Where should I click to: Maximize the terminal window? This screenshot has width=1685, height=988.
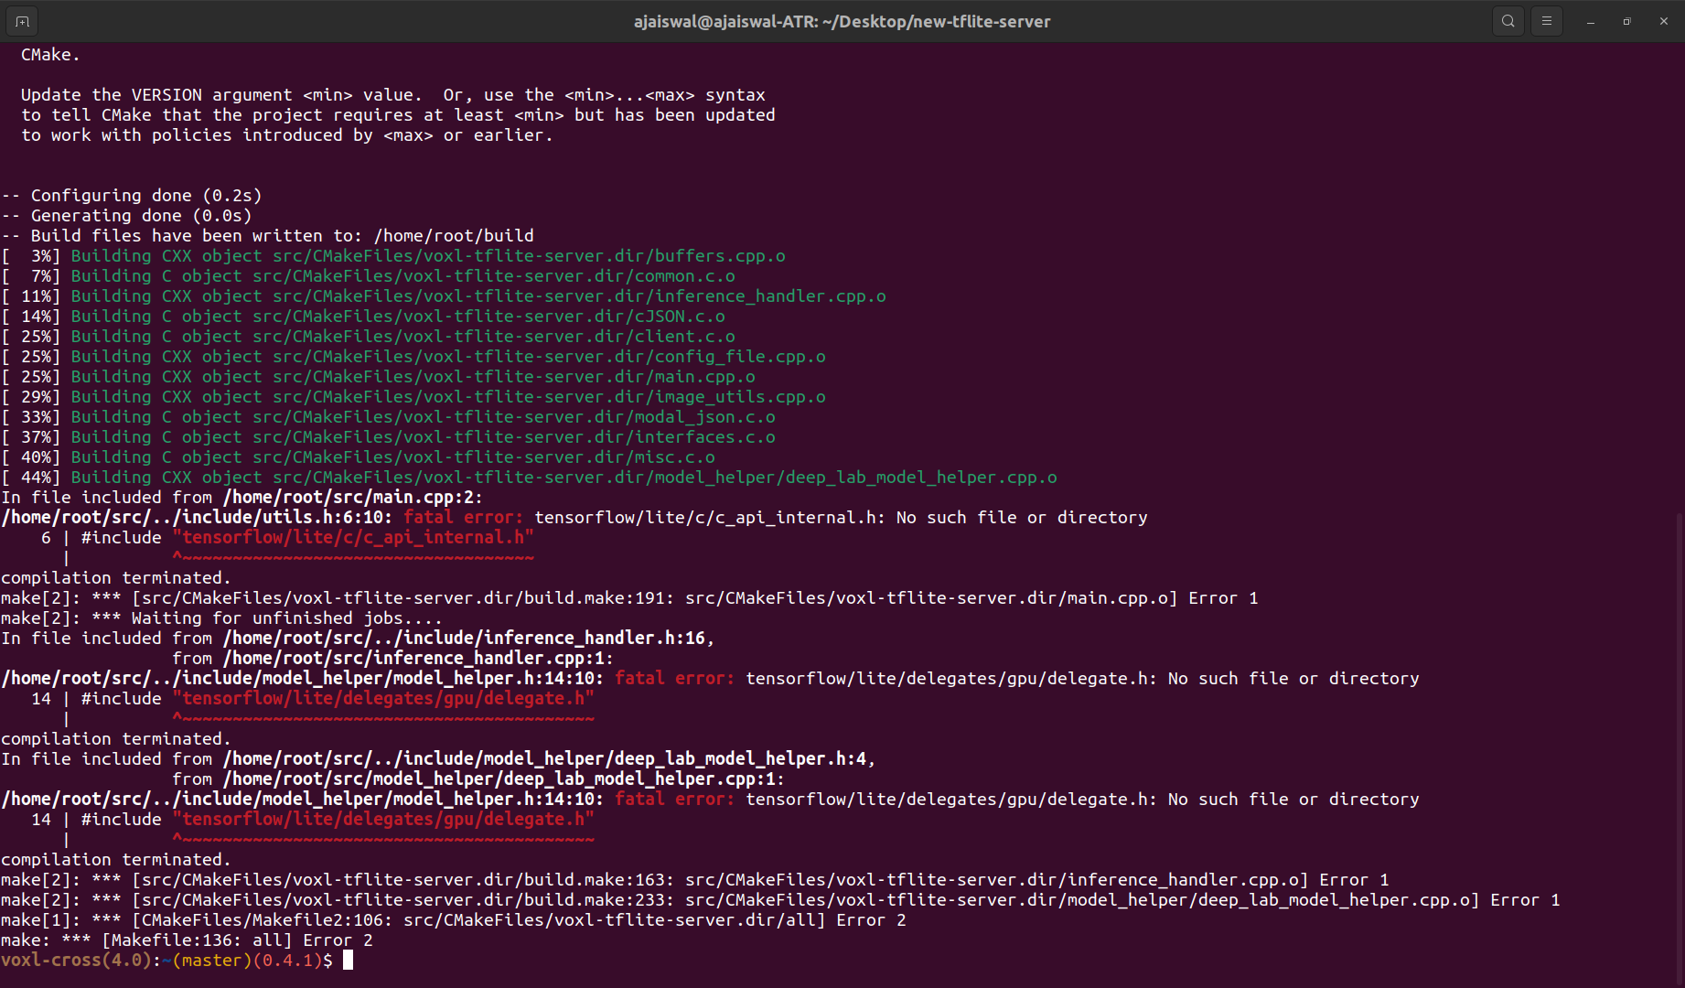(1627, 21)
